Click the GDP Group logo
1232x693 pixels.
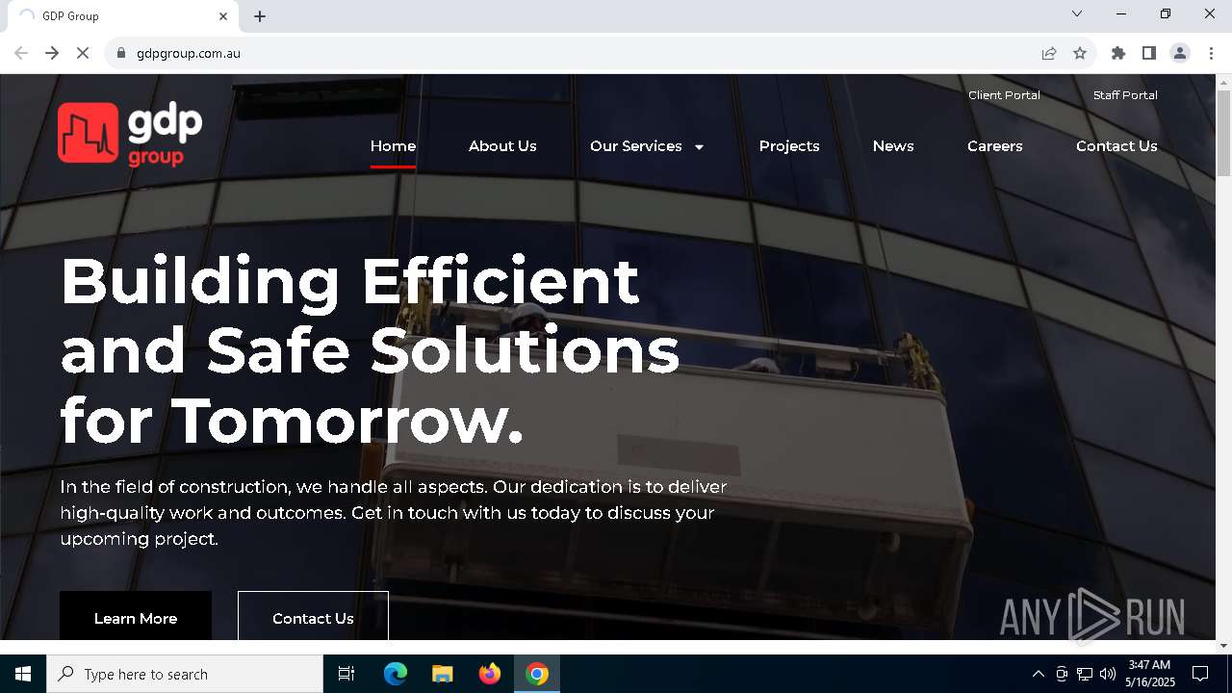coord(130,134)
